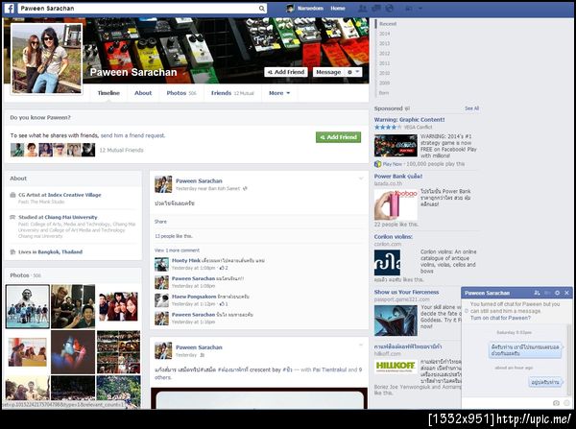Click HILLKOFF ad logo
576x429 pixels.
(396, 366)
